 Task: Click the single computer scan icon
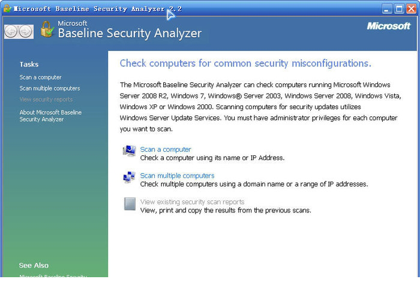coord(130,151)
